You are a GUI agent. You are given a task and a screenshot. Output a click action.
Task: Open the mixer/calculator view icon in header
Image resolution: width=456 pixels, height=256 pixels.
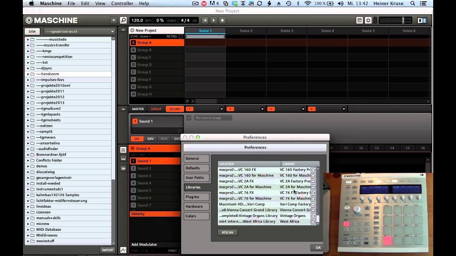point(359,20)
